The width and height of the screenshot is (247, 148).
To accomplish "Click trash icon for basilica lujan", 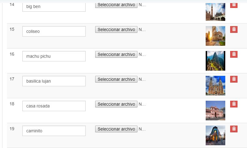I will click(234, 79).
